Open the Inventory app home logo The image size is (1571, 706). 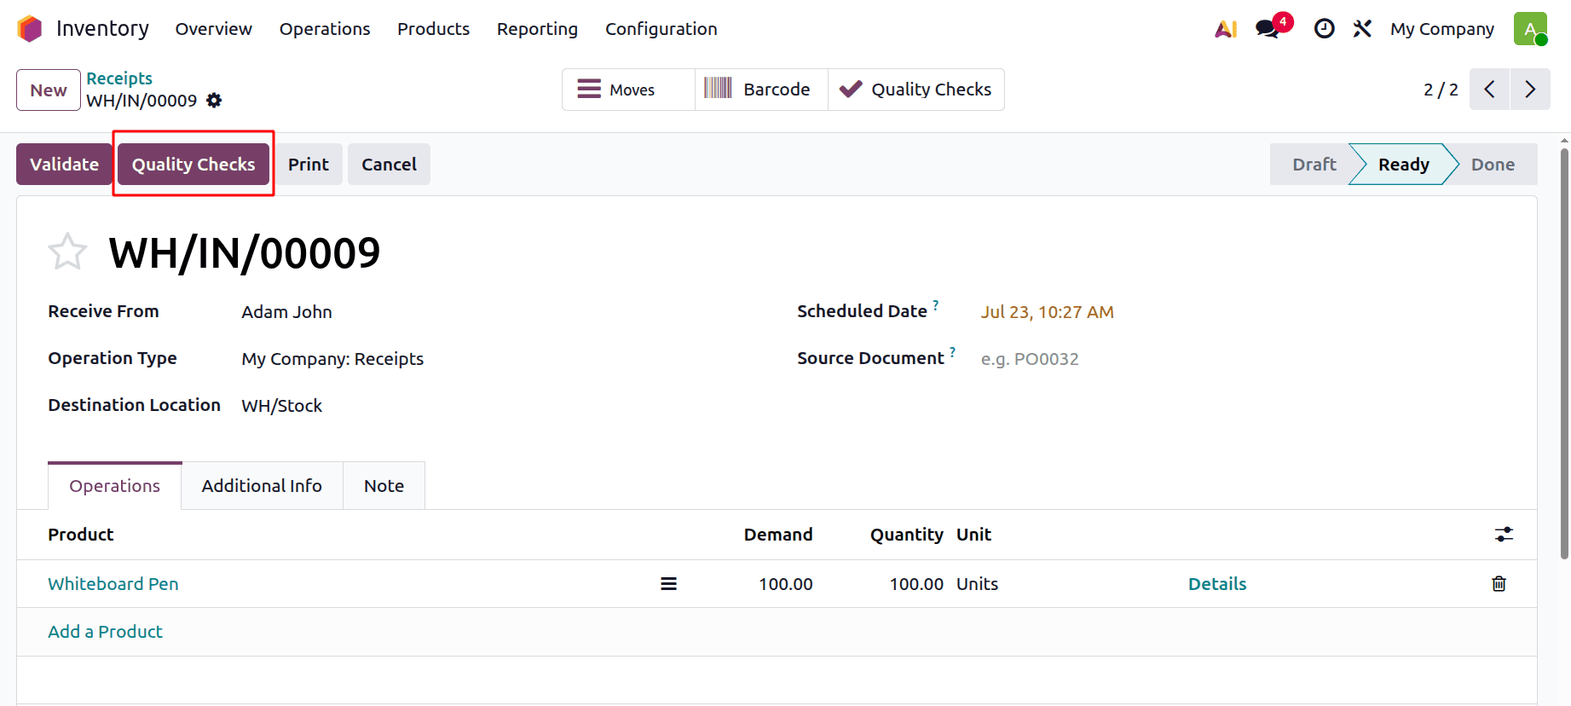click(30, 29)
